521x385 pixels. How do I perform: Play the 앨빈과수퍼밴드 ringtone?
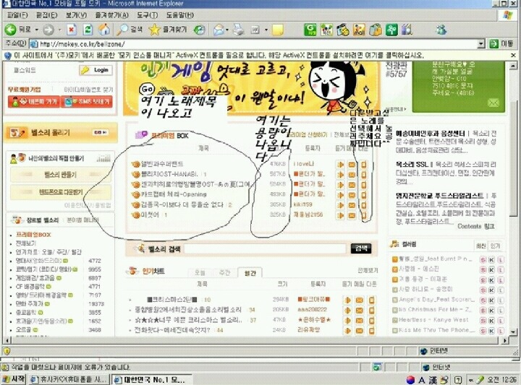(340, 165)
